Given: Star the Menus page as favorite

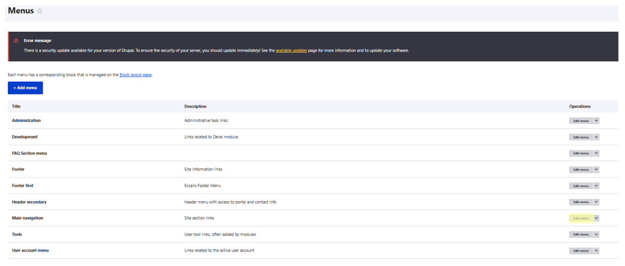Looking at the screenshot, I should 40,11.
